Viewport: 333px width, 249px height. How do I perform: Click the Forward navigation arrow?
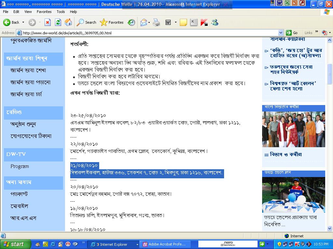[32, 22]
